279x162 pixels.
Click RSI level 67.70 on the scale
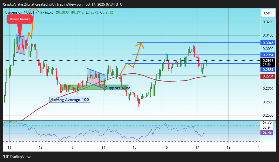click(x=267, y=123)
